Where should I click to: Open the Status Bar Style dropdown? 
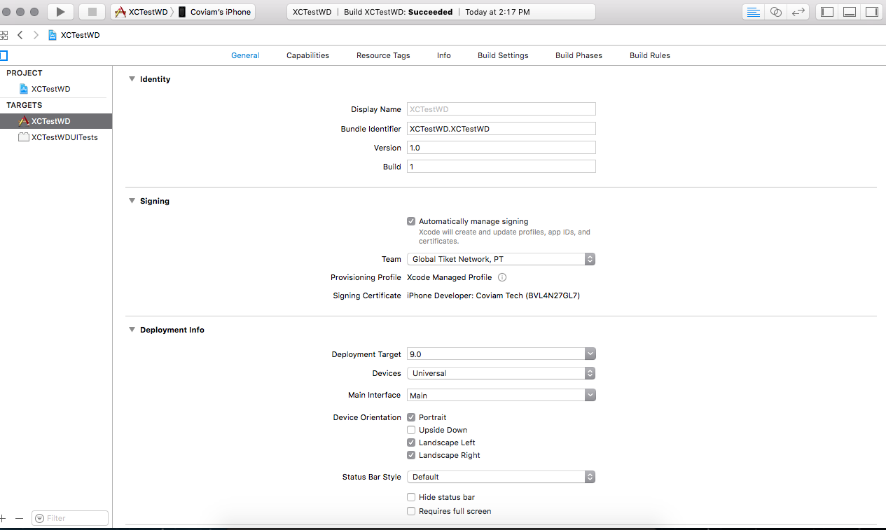501,477
